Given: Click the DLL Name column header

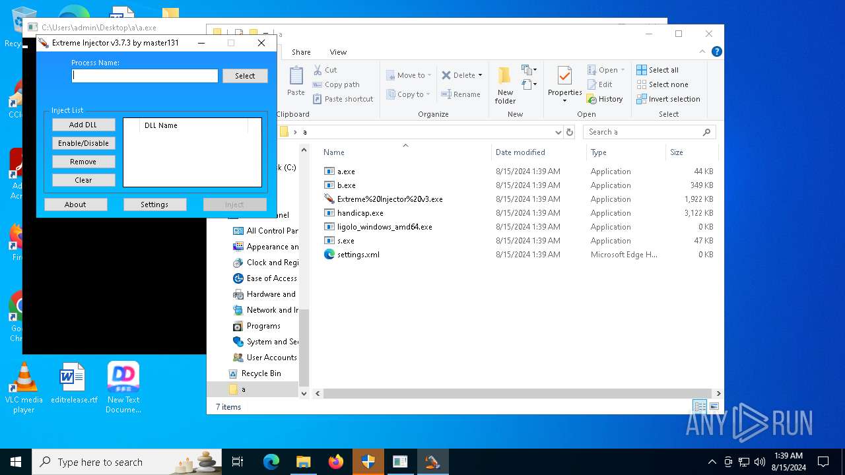Looking at the screenshot, I should 193,125.
